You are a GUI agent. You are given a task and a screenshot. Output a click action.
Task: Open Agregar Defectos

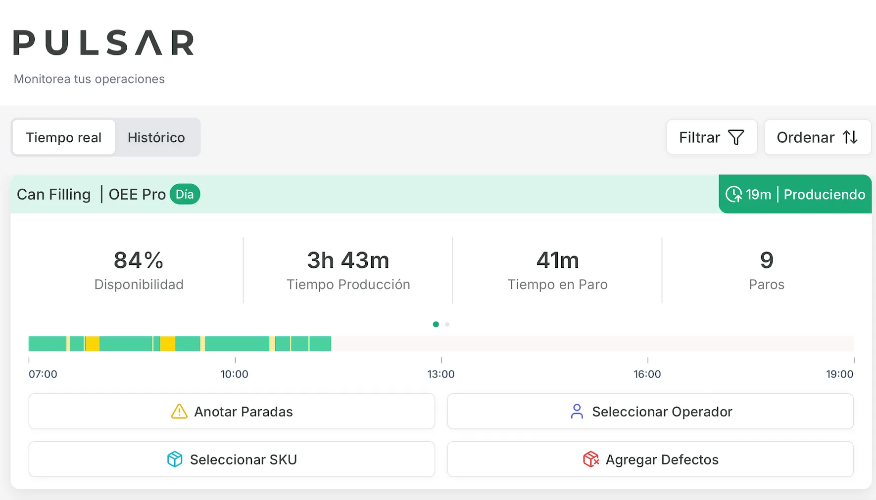[650, 459]
